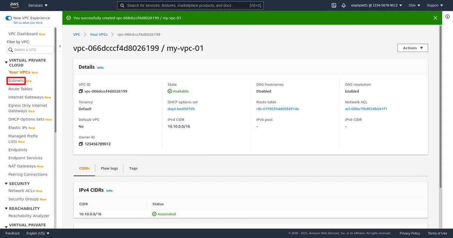Open the Actions dropdown button
Screen dimensions: 453x238
point(412,48)
